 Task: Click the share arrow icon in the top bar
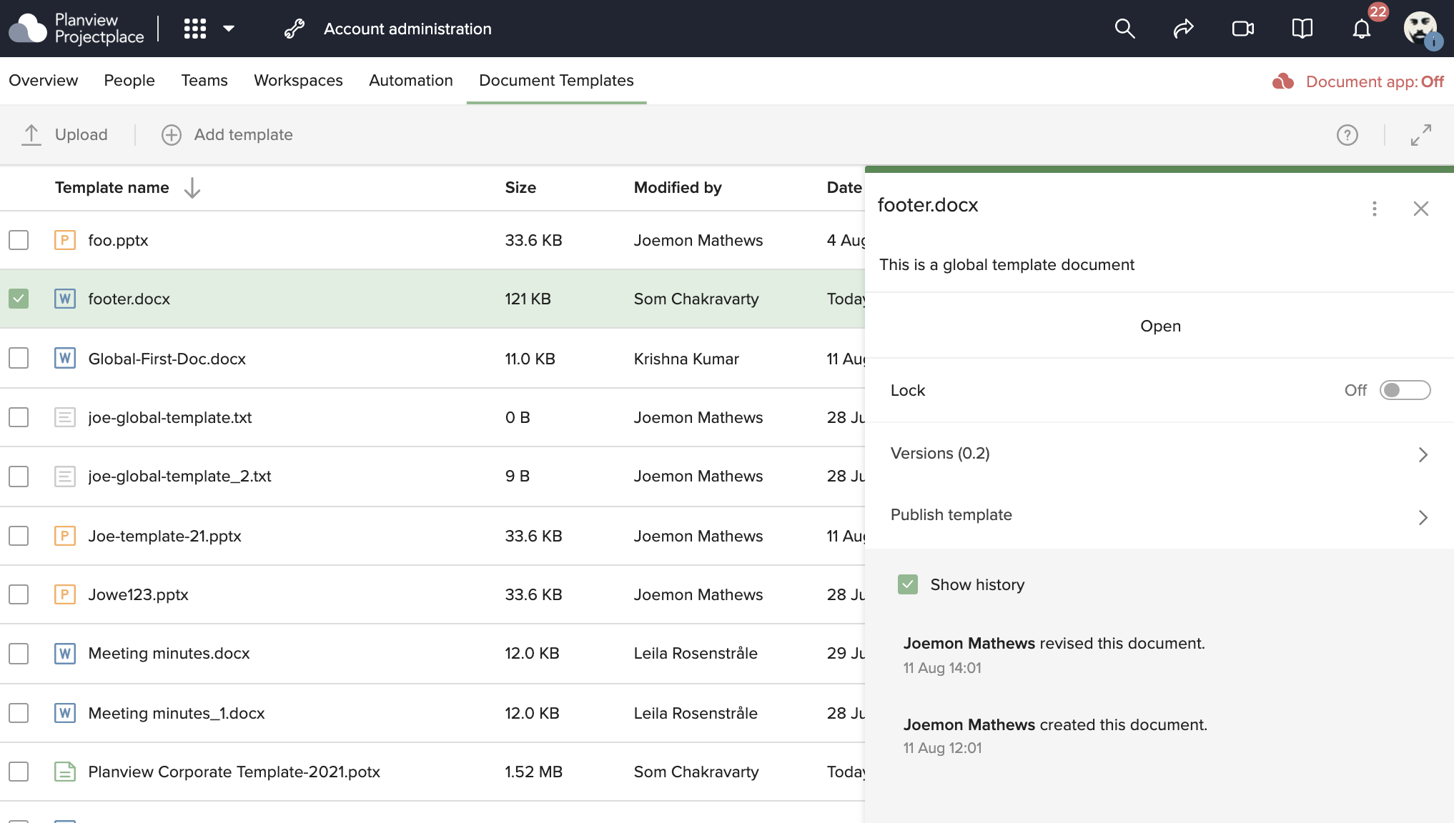pyautogui.click(x=1184, y=29)
